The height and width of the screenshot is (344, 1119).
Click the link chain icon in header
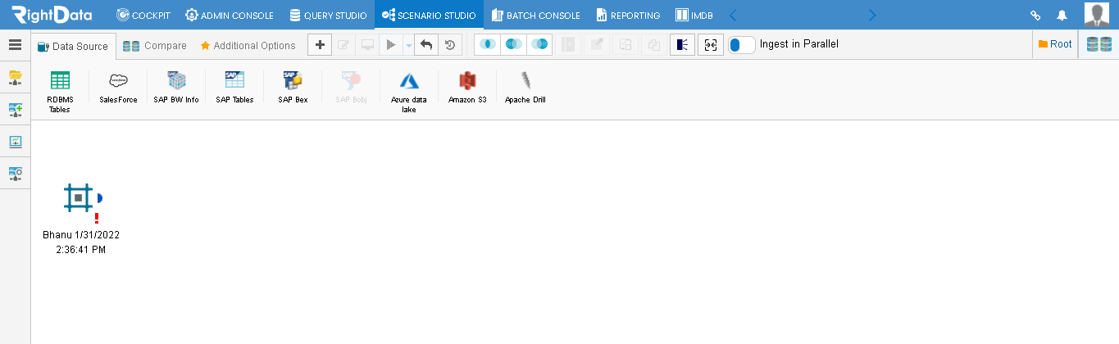pos(1035,15)
